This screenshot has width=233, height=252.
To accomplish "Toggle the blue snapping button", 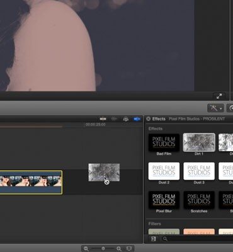I will click(x=137, y=119).
